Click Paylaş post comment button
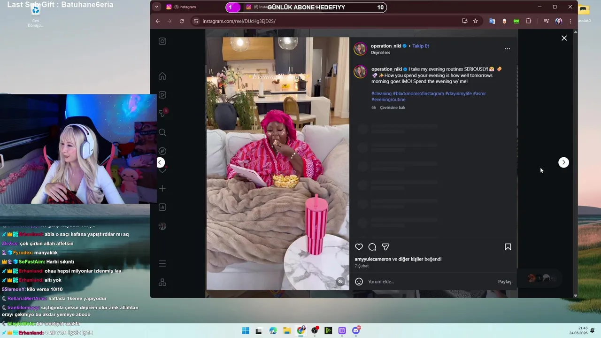The height and width of the screenshot is (338, 601). pyautogui.click(x=505, y=282)
